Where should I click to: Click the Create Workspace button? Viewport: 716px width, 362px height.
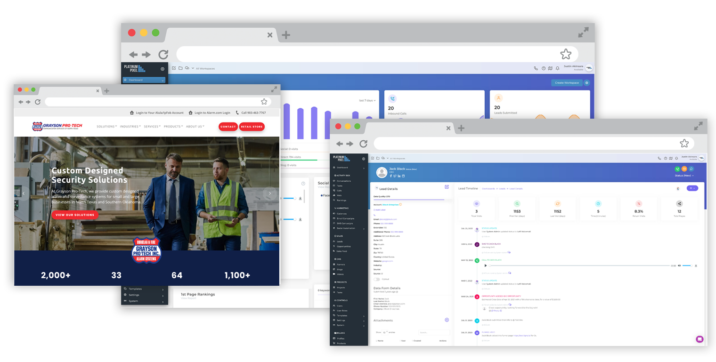[567, 83]
